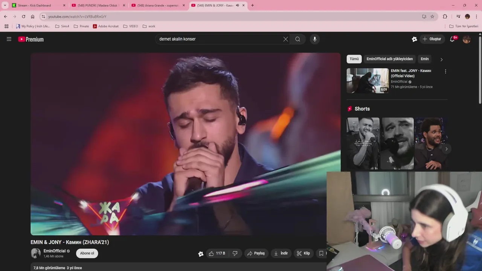Viewport: 482px width, 271px height.
Task: Open VIDEO bookmarks folder
Action: [x=131, y=26]
